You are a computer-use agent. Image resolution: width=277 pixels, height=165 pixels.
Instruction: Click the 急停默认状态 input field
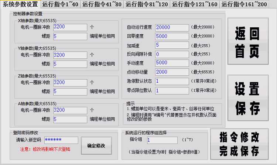tap(172, 81)
